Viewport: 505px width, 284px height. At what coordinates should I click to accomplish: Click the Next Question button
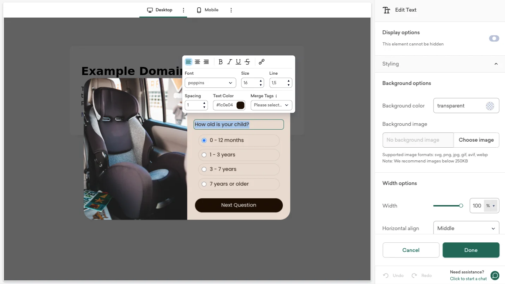[x=239, y=205]
